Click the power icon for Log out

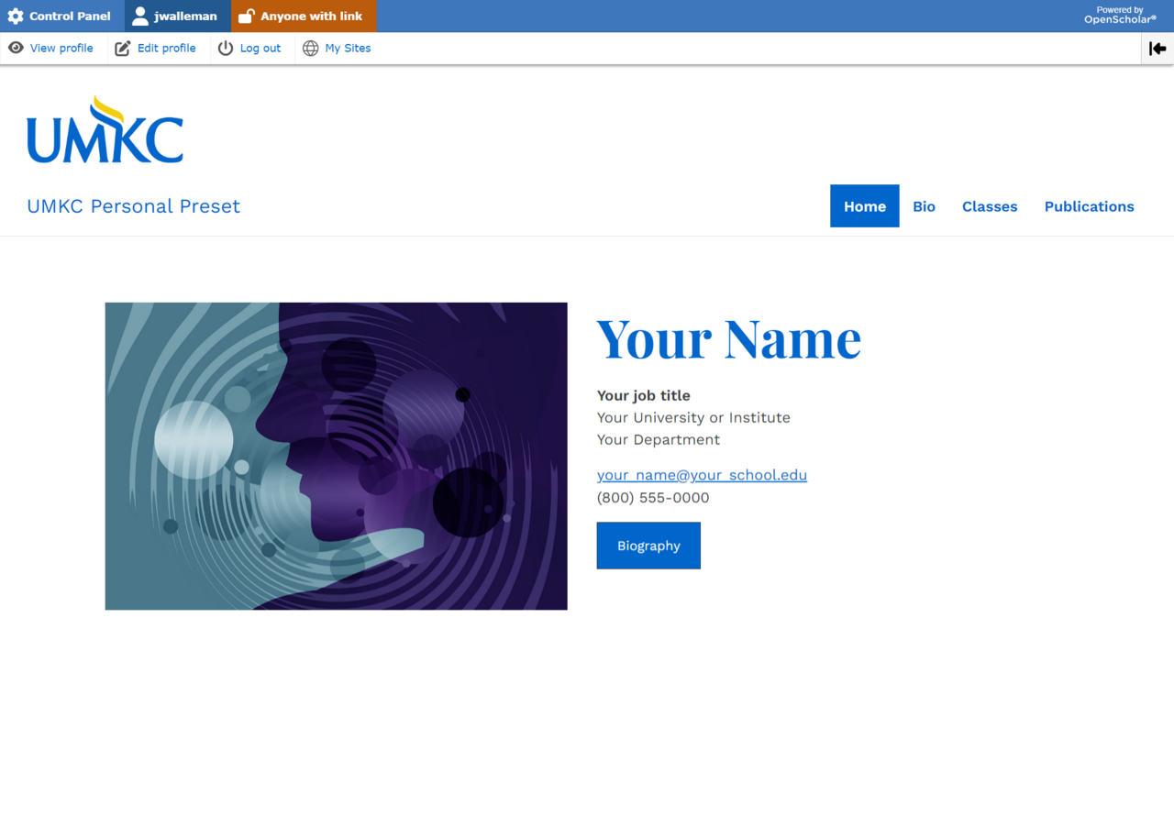226,49
